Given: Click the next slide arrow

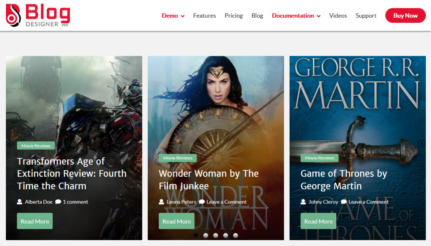Looking at the screenshot, I should point(422,144).
